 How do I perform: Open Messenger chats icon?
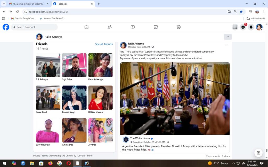click(x=243, y=27)
